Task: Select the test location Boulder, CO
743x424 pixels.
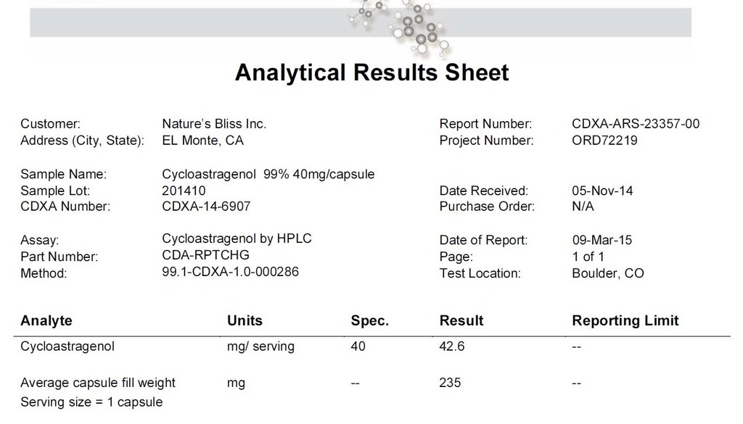Action: (607, 273)
